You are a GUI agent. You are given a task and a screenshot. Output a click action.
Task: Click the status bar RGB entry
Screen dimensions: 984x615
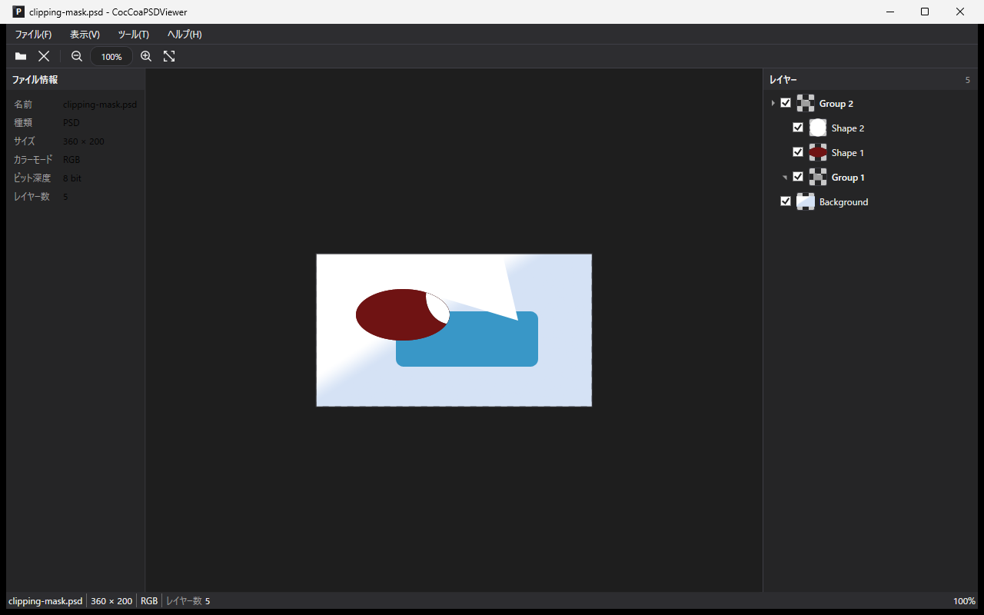point(149,601)
